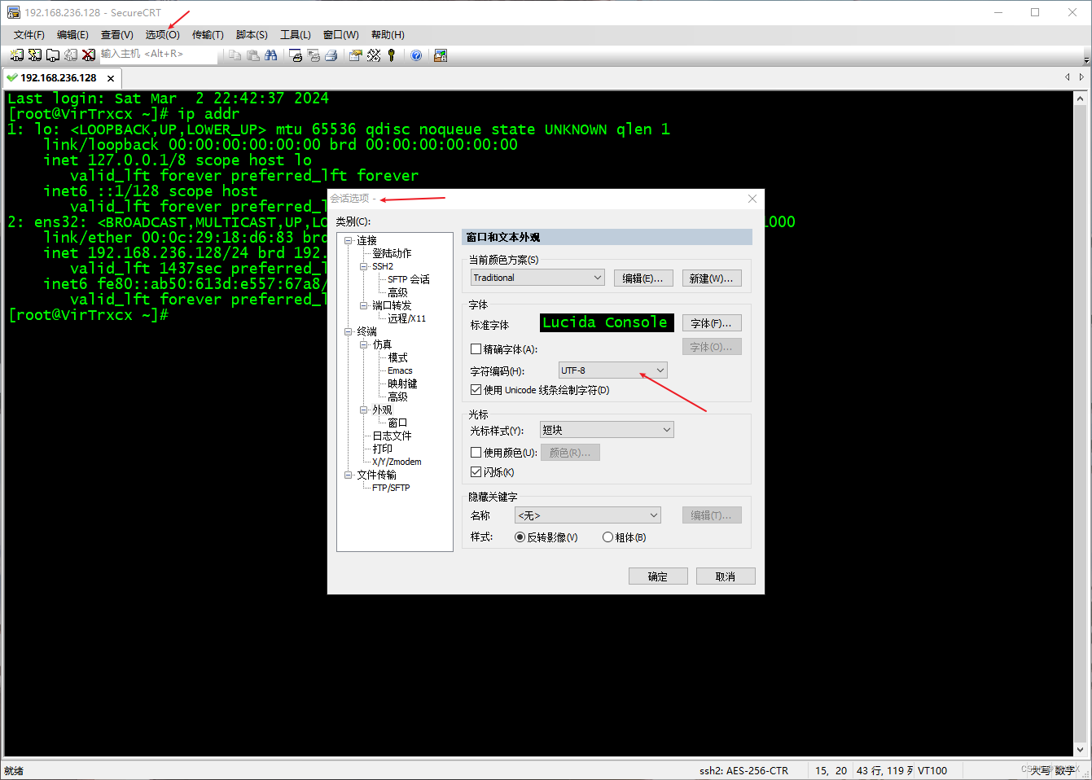
Task: Open Global Options tools icon
Action: coord(374,55)
